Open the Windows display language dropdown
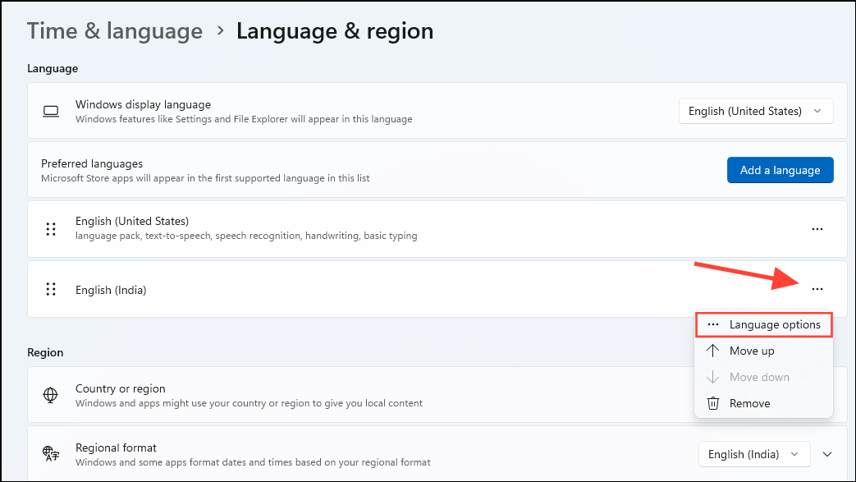The height and width of the screenshot is (482, 856). pos(755,111)
